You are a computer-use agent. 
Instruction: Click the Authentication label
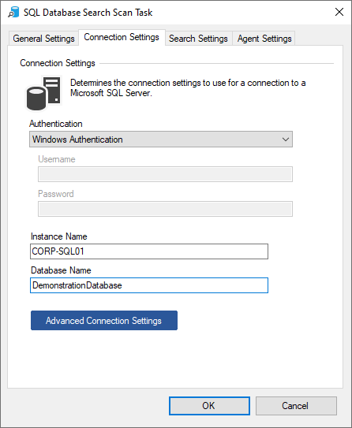56,124
